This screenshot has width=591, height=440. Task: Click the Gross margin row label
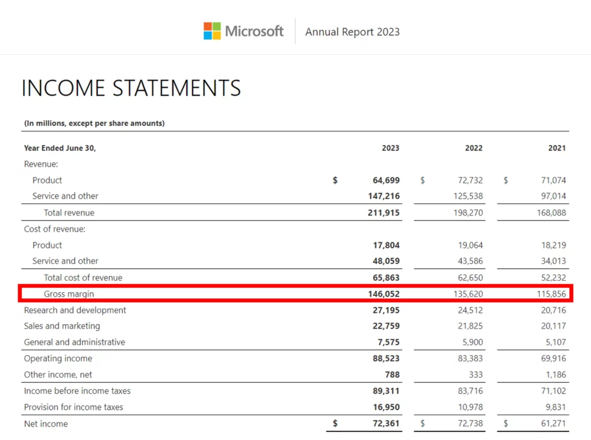(x=69, y=294)
